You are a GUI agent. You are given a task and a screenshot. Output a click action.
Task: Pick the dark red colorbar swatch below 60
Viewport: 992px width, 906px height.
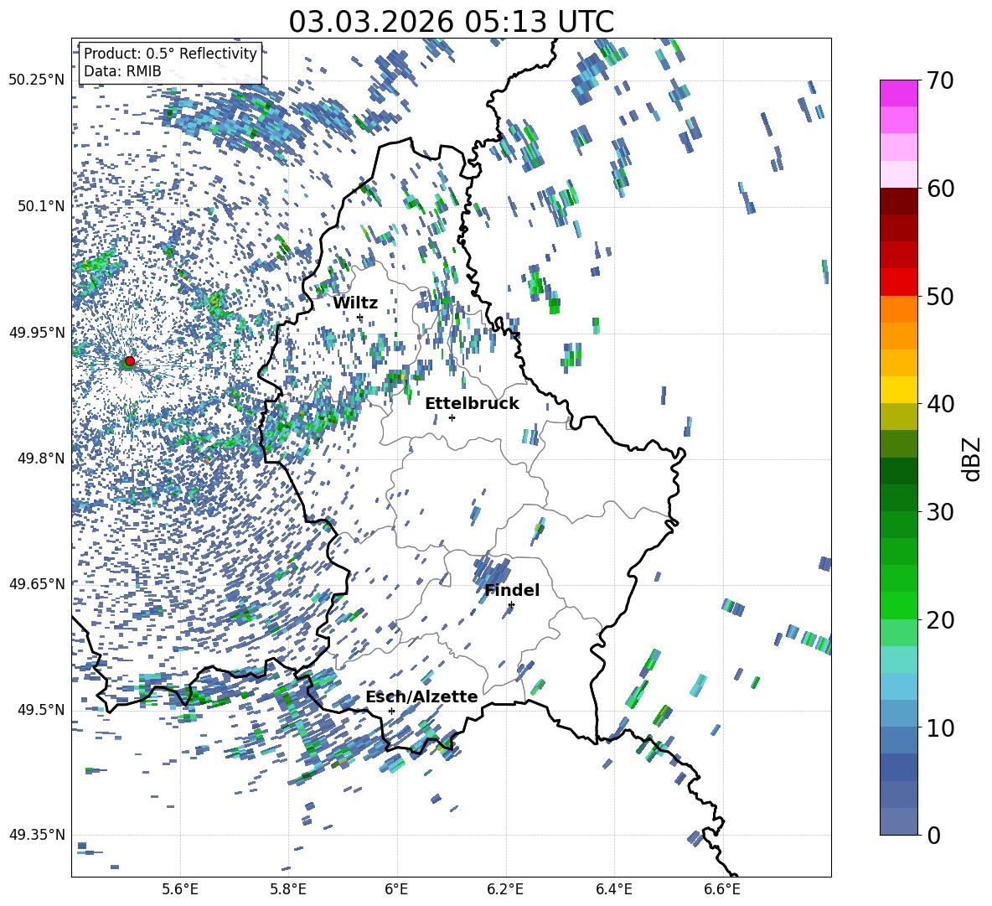[898, 201]
